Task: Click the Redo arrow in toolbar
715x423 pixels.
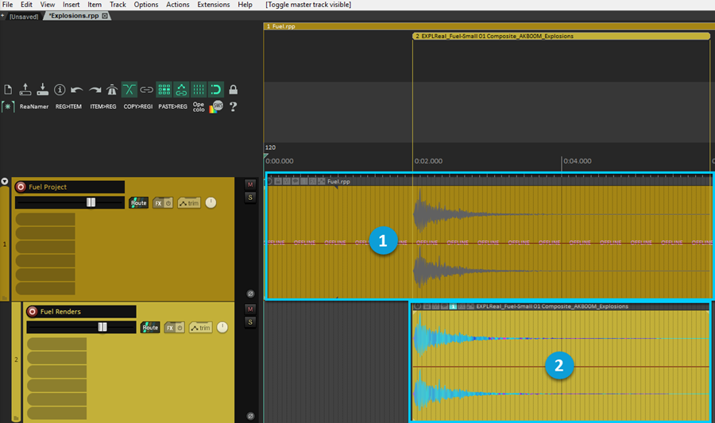Action: point(95,90)
